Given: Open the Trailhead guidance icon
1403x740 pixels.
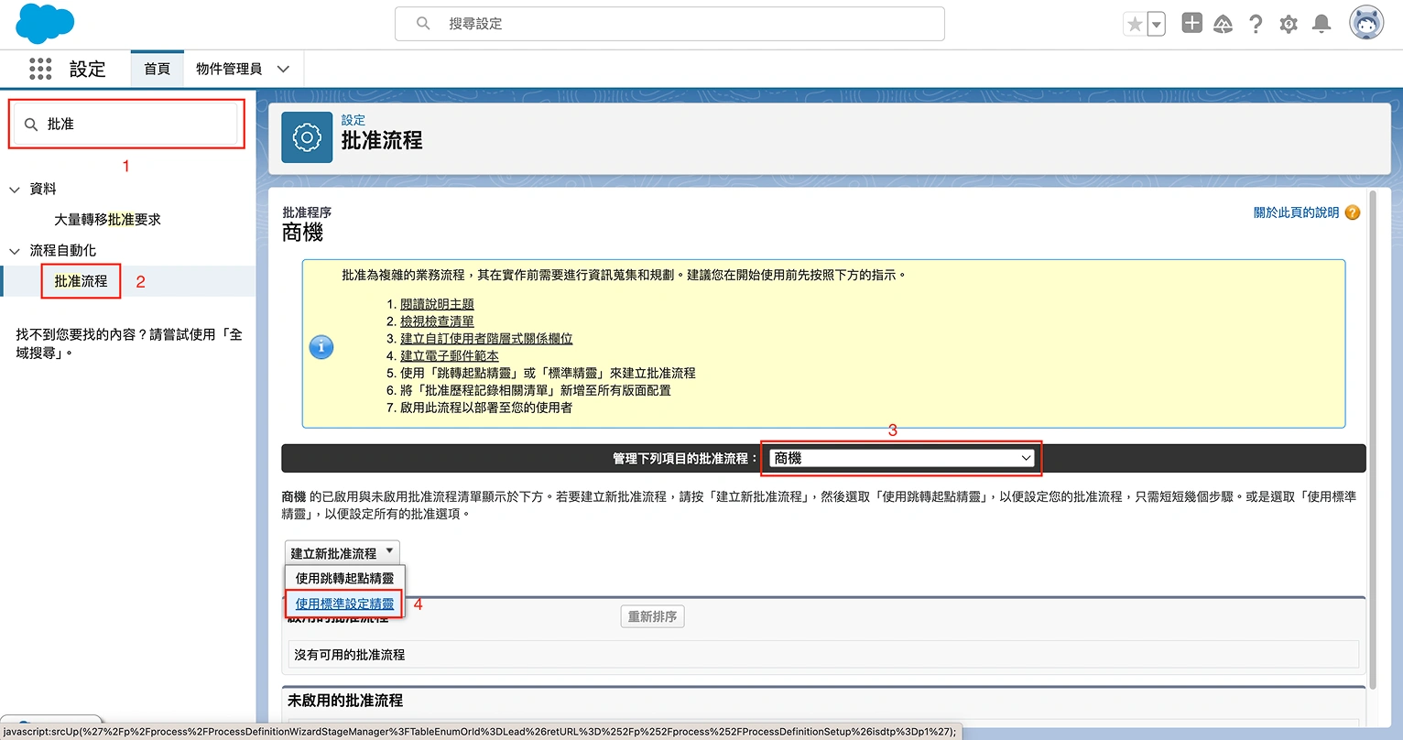Looking at the screenshot, I should coord(1223,25).
